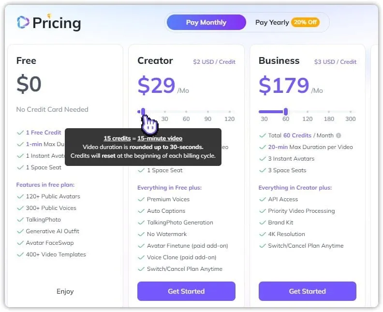Click Enjoy on the Free plan

click(x=65, y=291)
